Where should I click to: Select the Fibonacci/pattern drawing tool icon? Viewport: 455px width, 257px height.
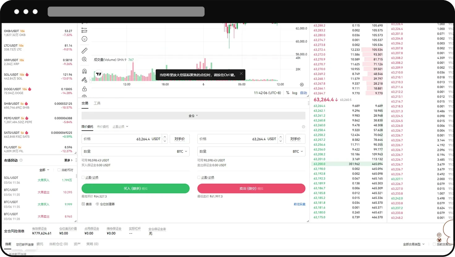click(84, 30)
